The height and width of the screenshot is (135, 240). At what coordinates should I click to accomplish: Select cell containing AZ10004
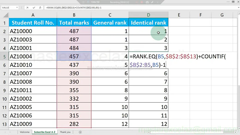[33, 56]
